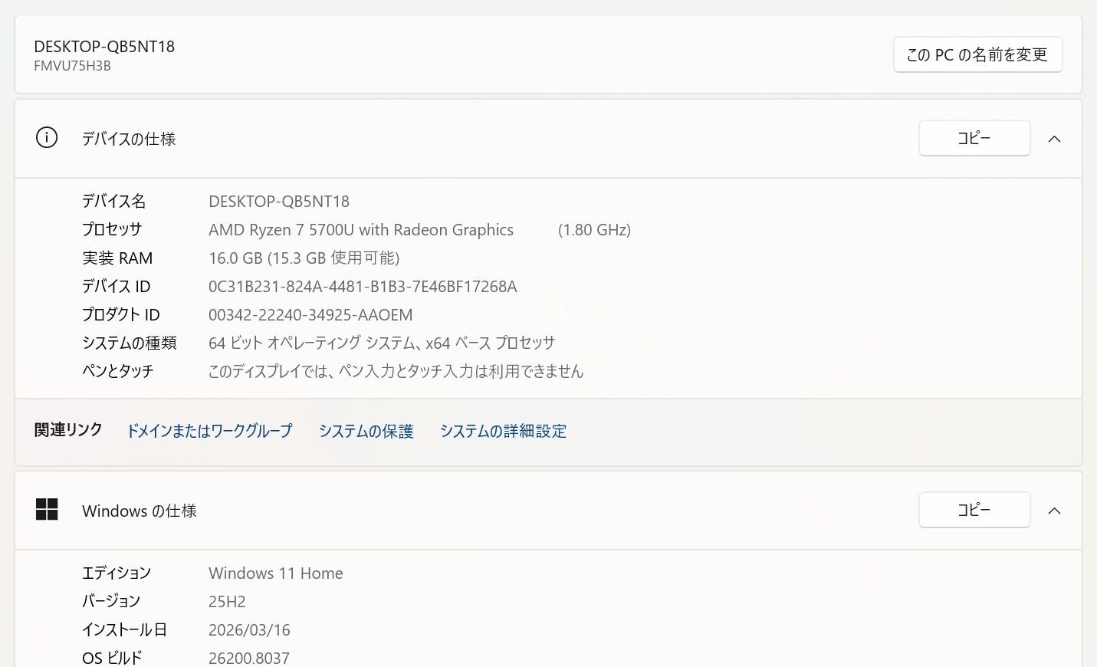Open the システムの詳細設定 link
Viewport: 1097px width, 667px height.
click(503, 431)
